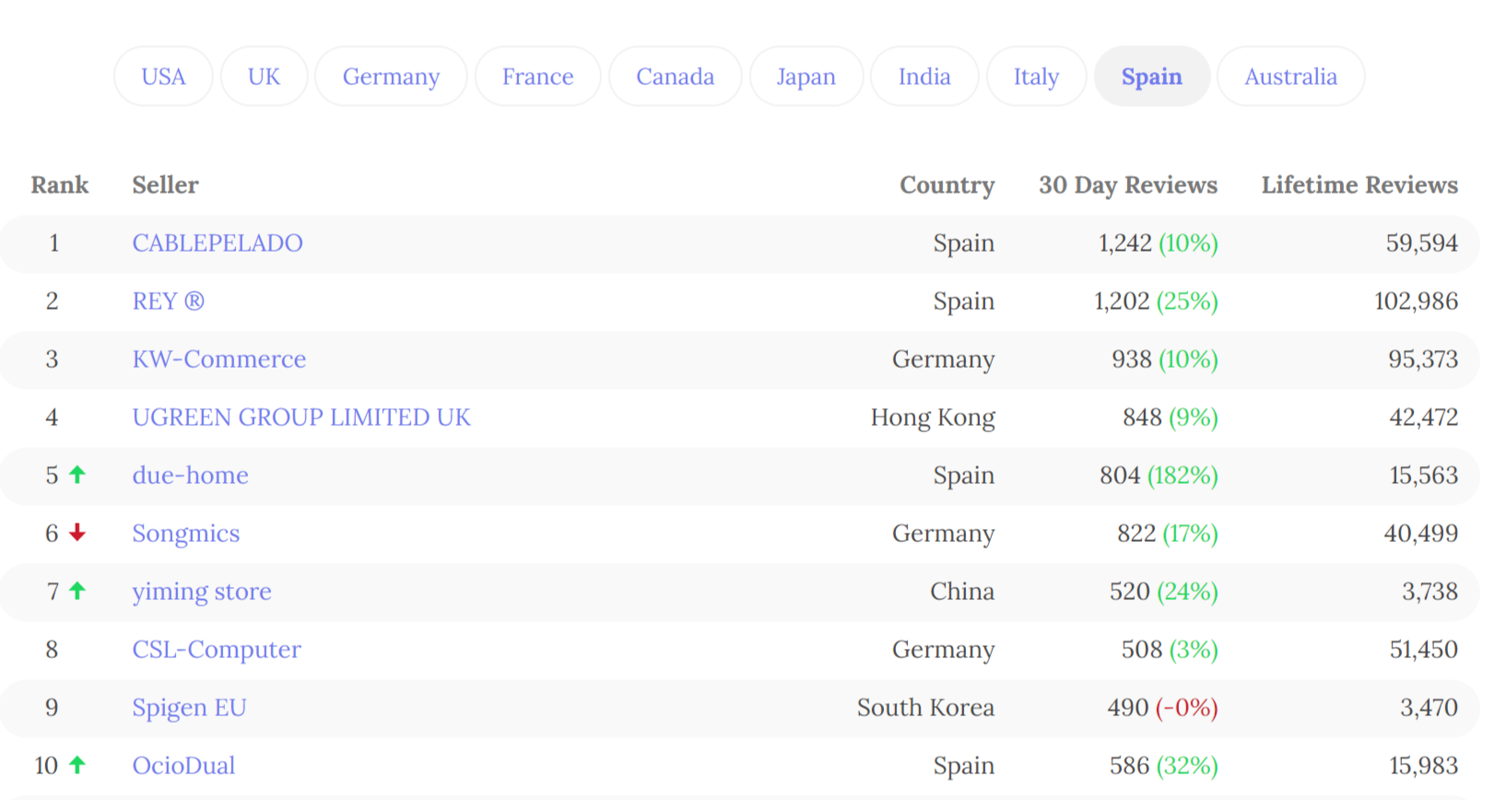
Task: Select the 938 (10%) reviews cell
Action: click(1165, 359)
